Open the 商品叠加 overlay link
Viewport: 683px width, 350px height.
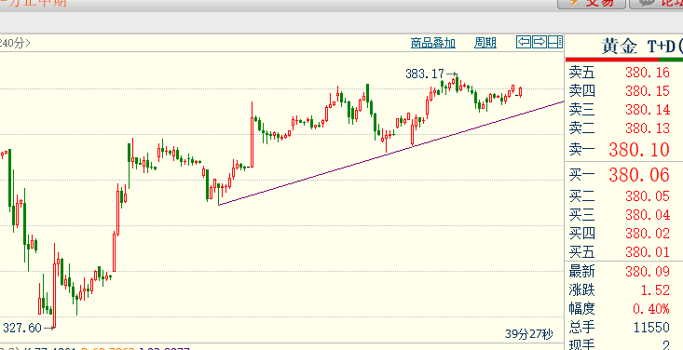tap(433, 43)
